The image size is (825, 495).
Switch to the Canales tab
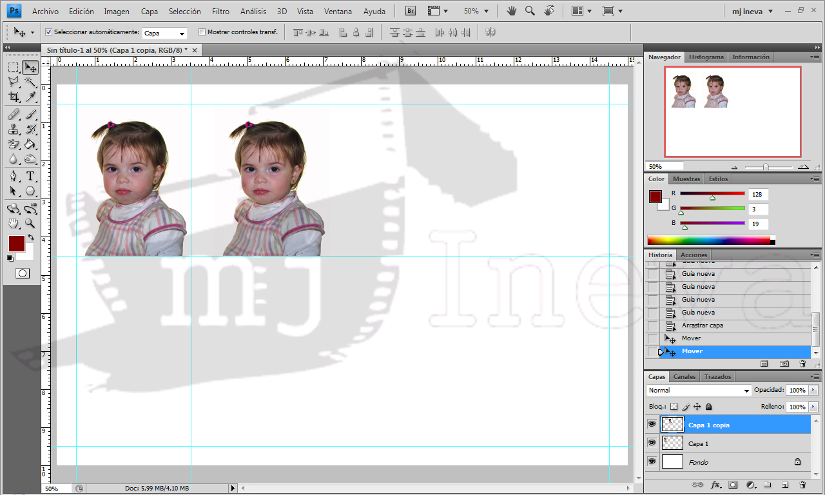(x=684, y=376)
